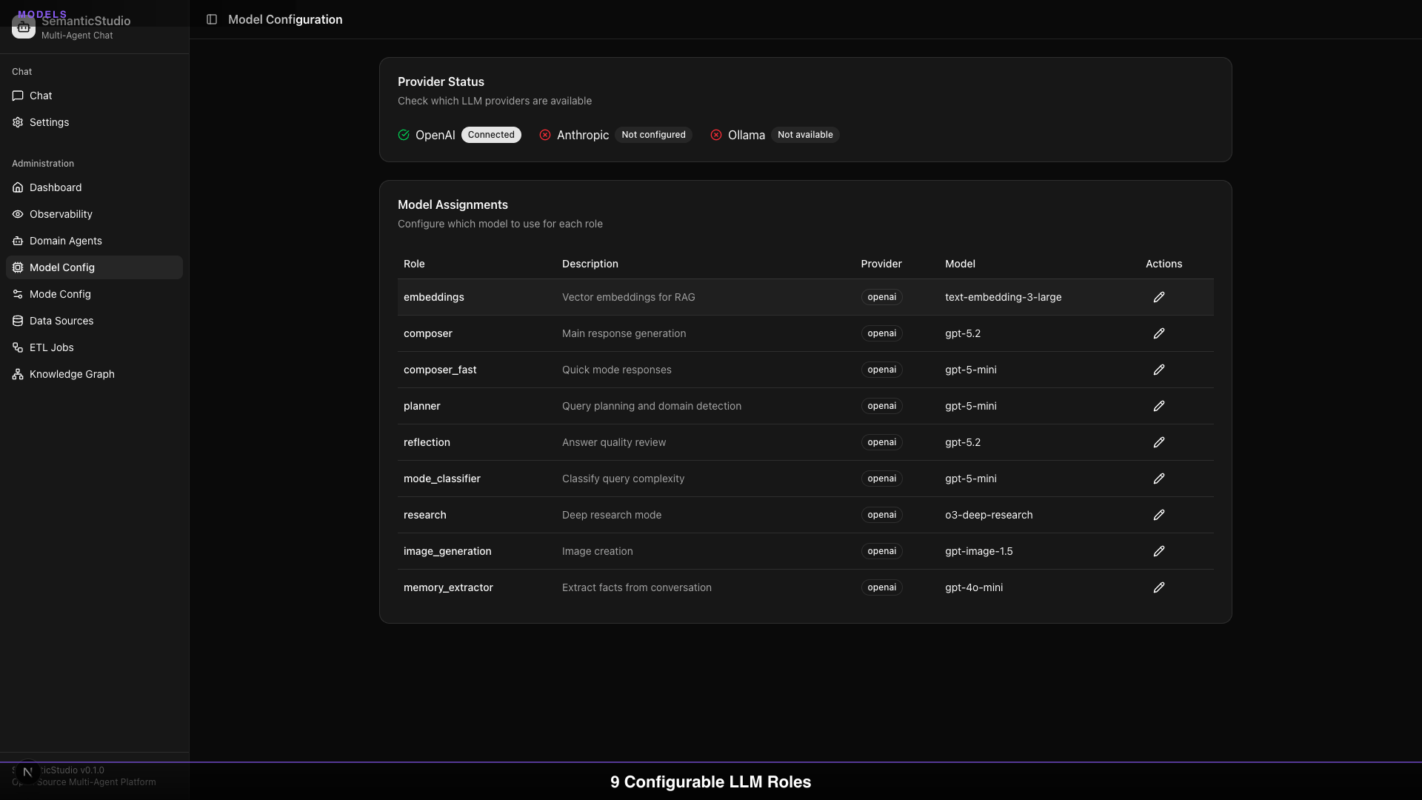The image size is (1422, 800).
Task: Select the ETL Jobs icon
Action: tap(18, 347)
